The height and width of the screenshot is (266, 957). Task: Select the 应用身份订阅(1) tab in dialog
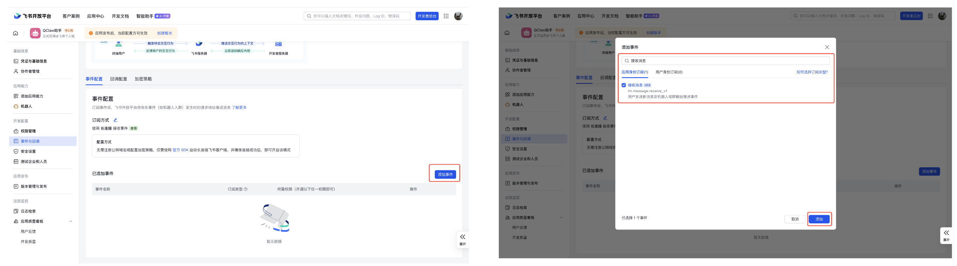pos(635,72)
